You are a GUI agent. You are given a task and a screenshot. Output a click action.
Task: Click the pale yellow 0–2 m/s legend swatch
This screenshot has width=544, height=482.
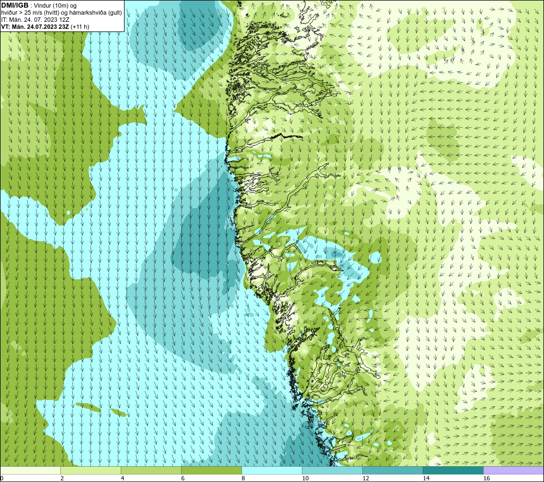pos(30,471)
